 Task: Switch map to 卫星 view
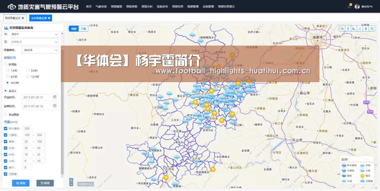coord(83,29)
